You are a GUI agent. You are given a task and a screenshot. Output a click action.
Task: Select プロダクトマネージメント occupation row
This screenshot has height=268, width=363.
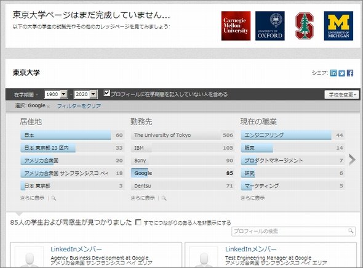pos(293,160)
